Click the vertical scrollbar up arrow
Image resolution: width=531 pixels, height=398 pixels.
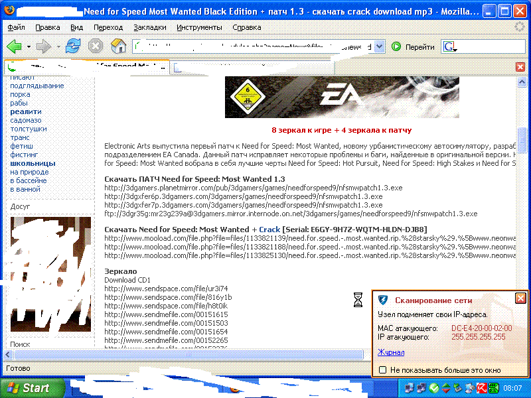click(x=522, y=82)
